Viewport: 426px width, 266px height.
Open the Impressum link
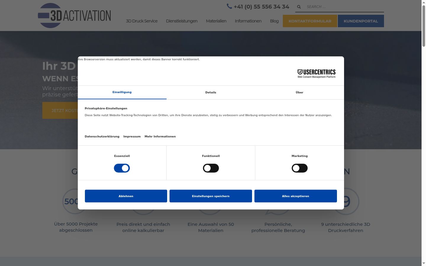click(132, 137)
